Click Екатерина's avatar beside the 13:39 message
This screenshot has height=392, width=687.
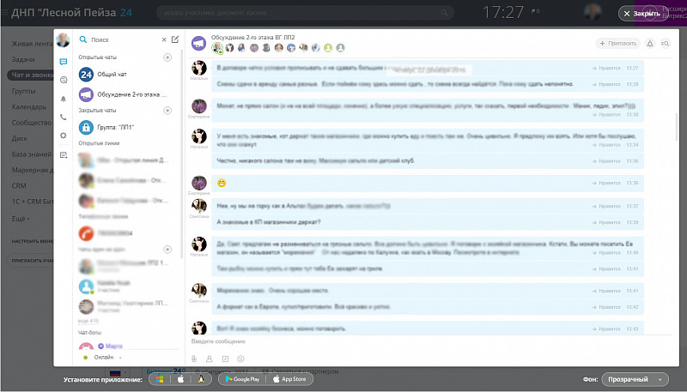click(199, 106)
